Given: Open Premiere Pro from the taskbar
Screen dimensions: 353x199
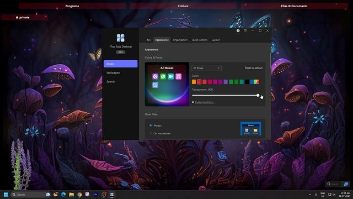Looking at the screenshot, I should pos(95,195).
